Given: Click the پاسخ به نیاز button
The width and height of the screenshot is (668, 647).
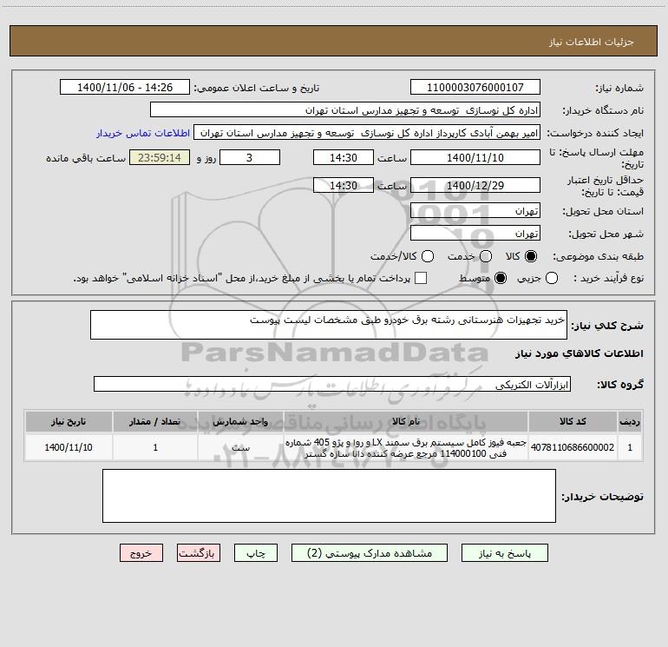Looking at the screenshot, I should coord(504,552).
